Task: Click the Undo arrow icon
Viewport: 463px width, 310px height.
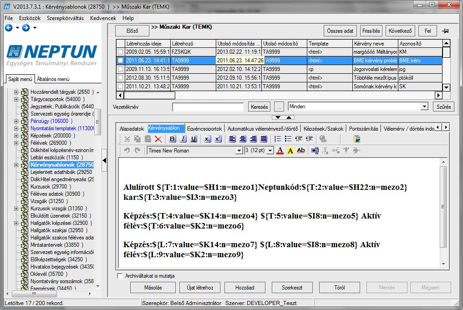Action: click(x=127, y=151)
